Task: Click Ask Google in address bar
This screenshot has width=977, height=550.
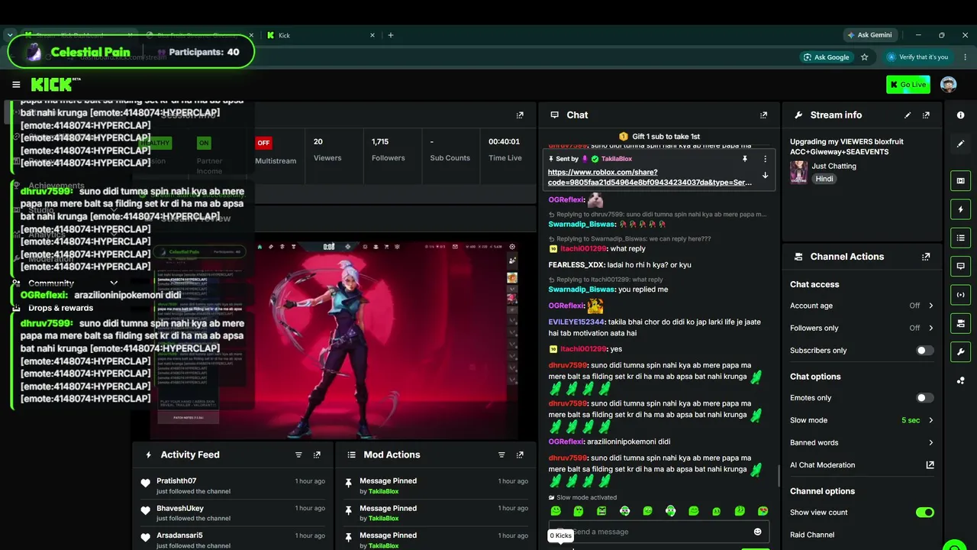Action: click(826, 57)
